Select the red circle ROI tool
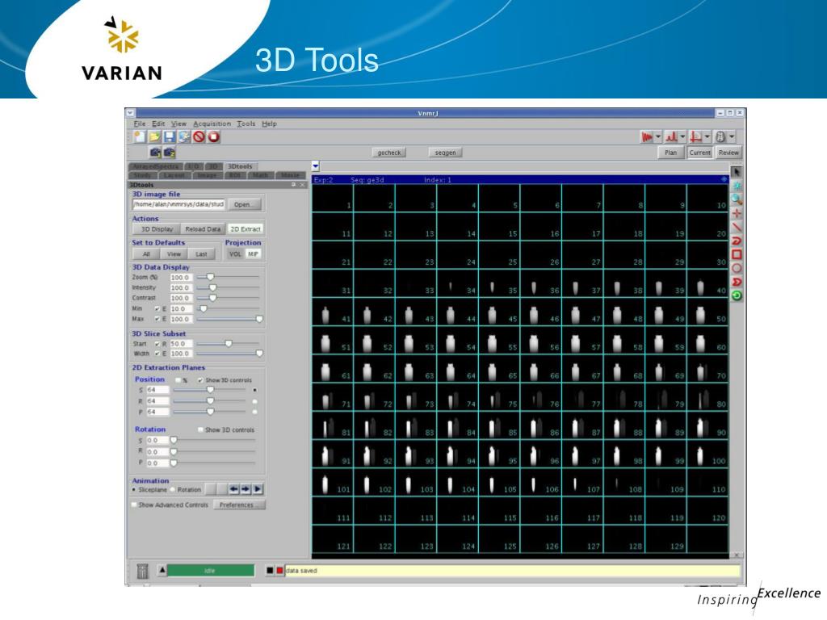The width and height of the screenshot is (827, 620). click(737, 268)
